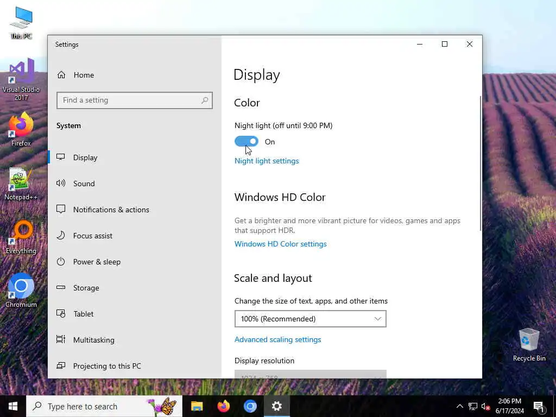
Task: Open the taskbar clock and date
Action: coord(509,406)
